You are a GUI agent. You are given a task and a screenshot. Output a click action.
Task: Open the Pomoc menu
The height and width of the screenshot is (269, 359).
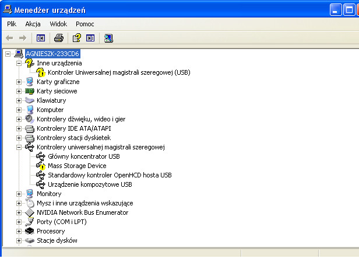[85, 24]
